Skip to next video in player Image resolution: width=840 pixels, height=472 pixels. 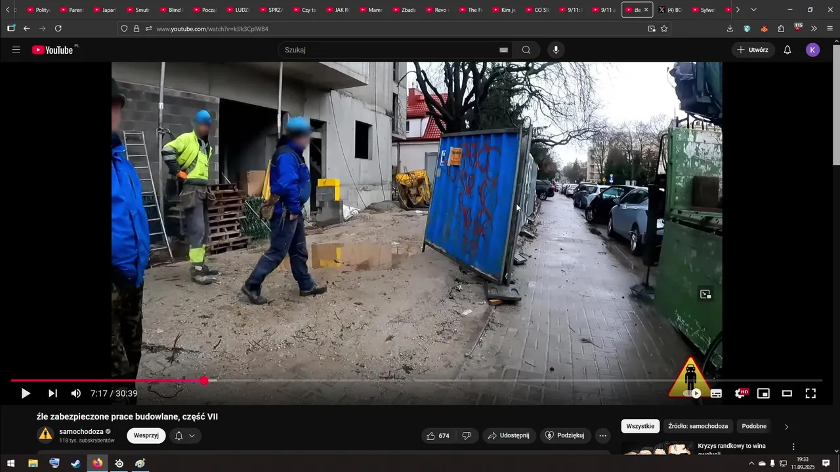[52, 393]
